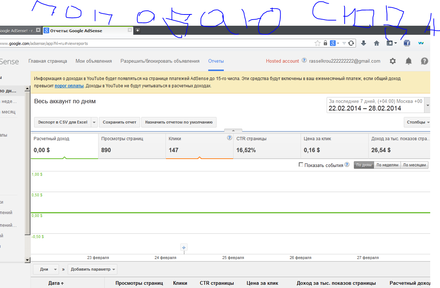The image size is (440, 288).
Task: Click the padlock icon in address bar
Action: [326, 43]
